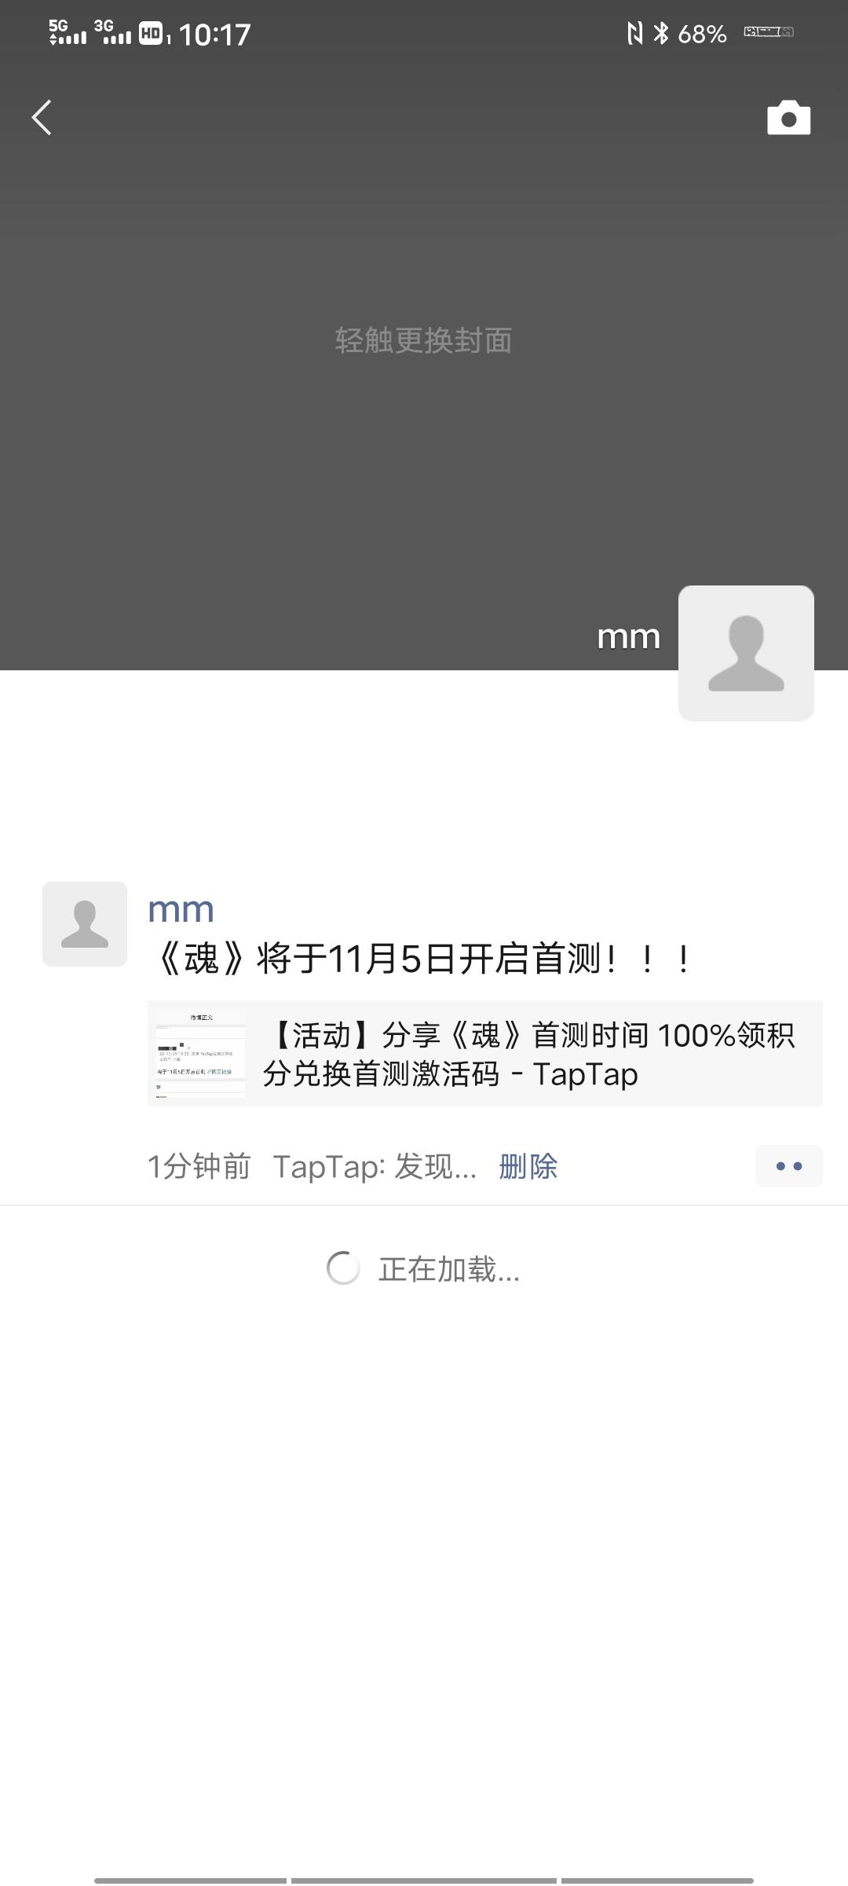848x1886 pixels.
Task: Tap the NFC icon in status bar
Action: [x=634, y=33]
